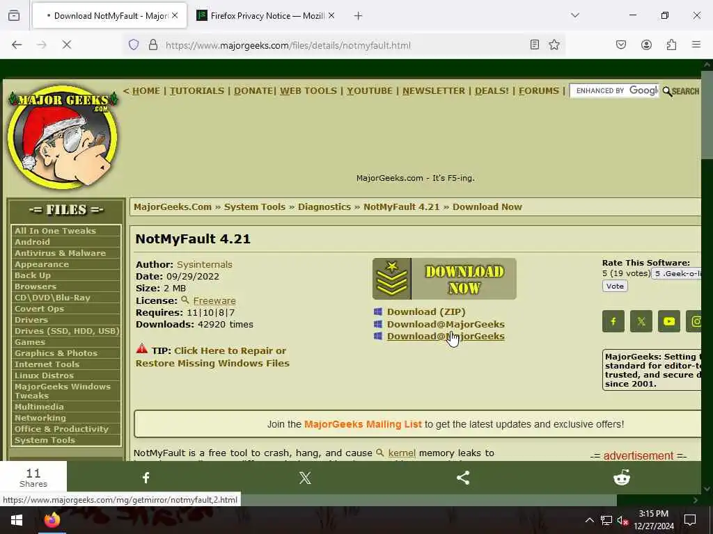Viewport: 713px width, 534px height.
Task: Click the Repair Missing Windows Files tip
Action: 212,357
